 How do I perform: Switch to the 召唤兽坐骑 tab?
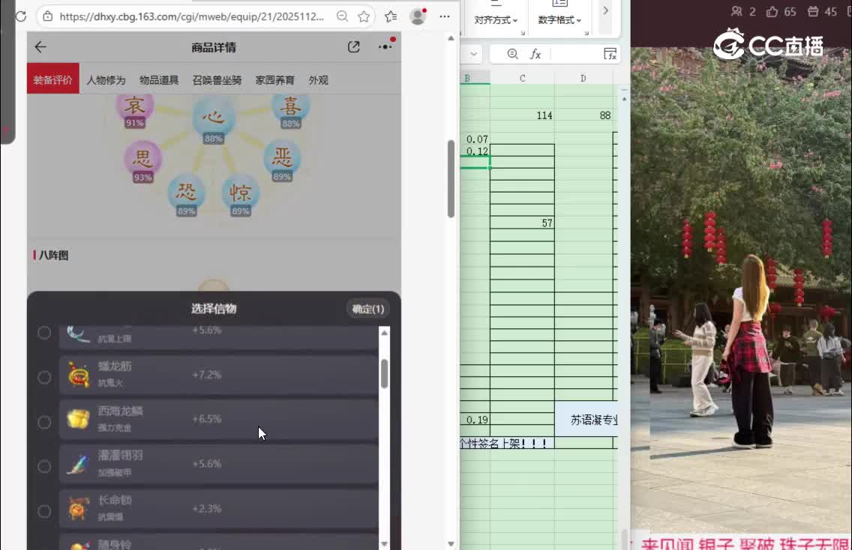[x=217, y=80]
